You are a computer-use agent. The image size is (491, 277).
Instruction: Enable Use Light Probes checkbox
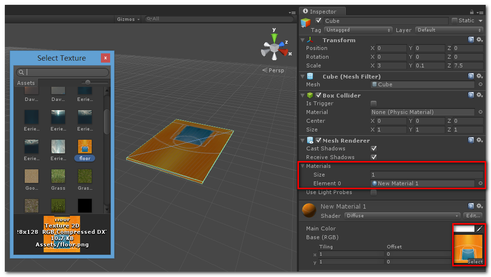pos(374,193)
